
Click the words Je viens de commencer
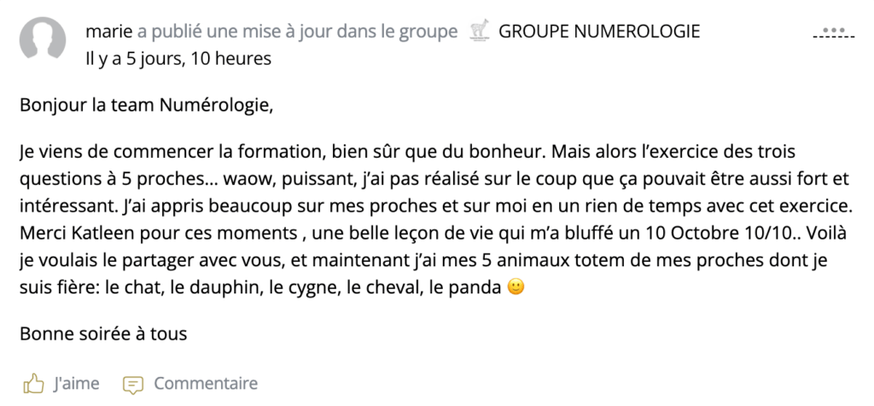[x=106, y=154]
